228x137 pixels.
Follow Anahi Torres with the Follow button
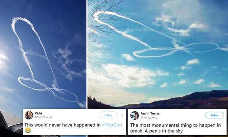[215, 115]
